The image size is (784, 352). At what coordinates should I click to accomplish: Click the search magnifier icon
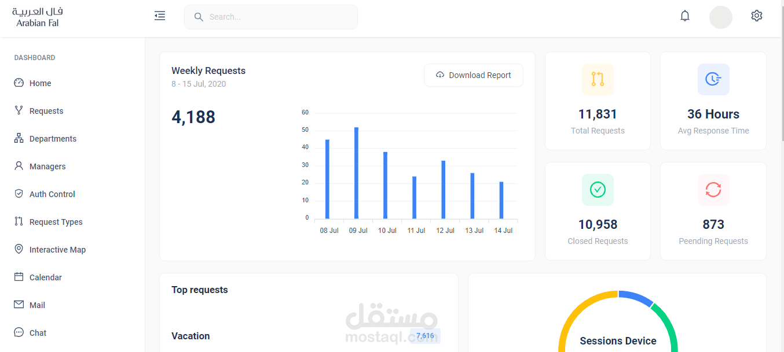point(199,17)
